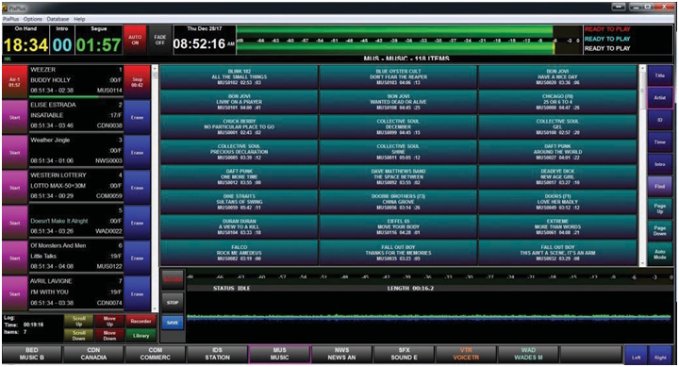Toggle the AUTO ON button
This screenshot has width=679, height=367.
point(135,40)
